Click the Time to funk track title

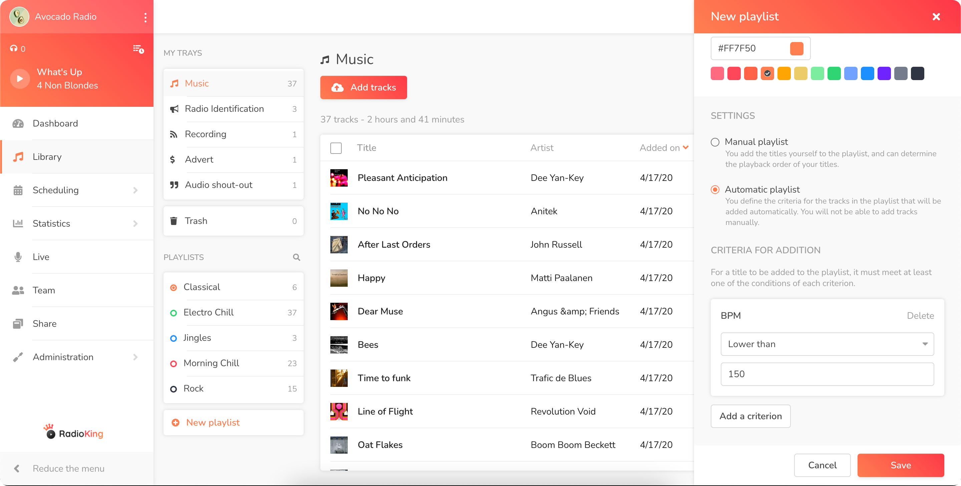pyautogui.click(x=384, y=378)
